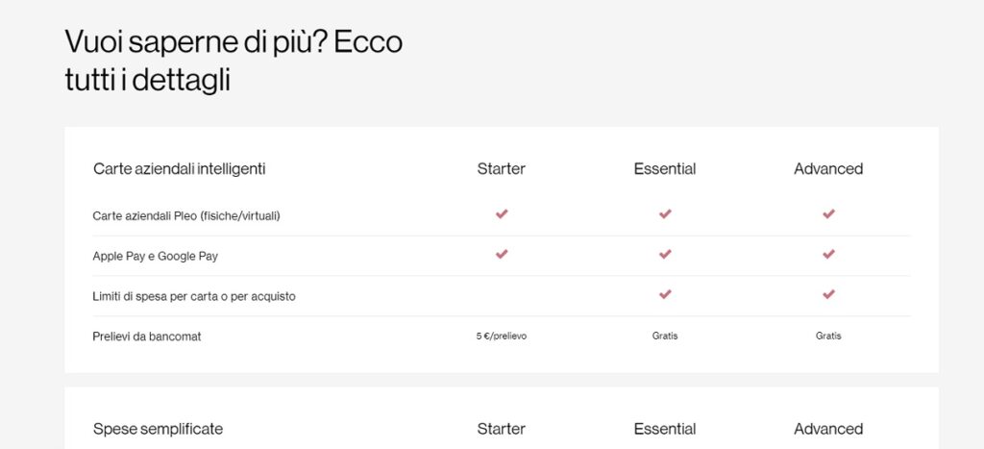Image resolution: width=984 pixels, height=449 pixels.
Task: Click Starter checkmark for Apple Pay e Google Pay
Action: (x=502, y=255)
